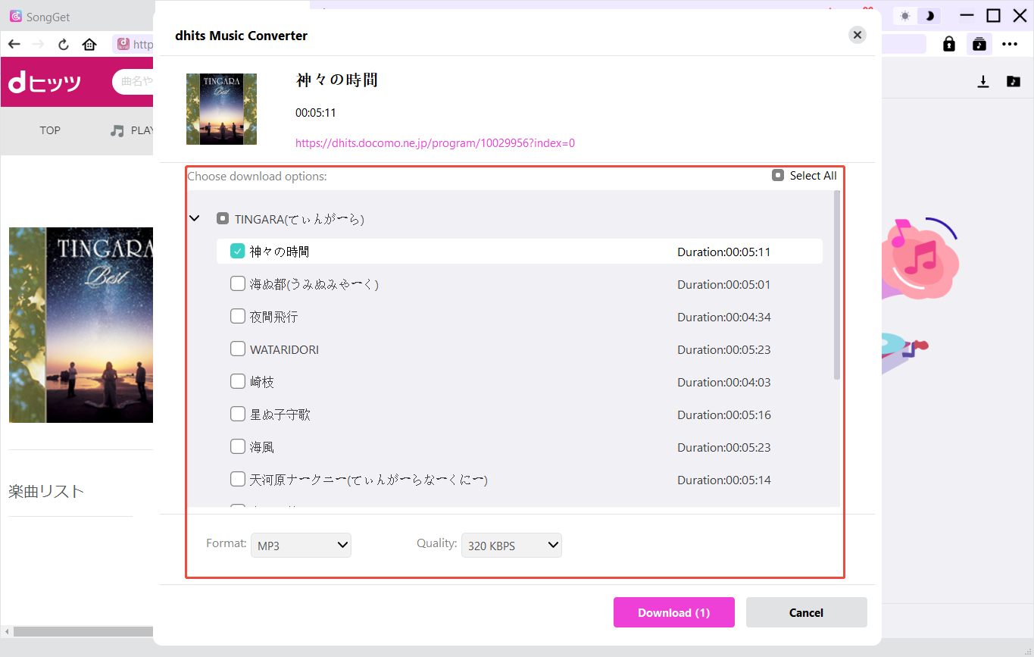Open the Format MP3 dropdown
Screen dimensions: 1034x657
301,545
